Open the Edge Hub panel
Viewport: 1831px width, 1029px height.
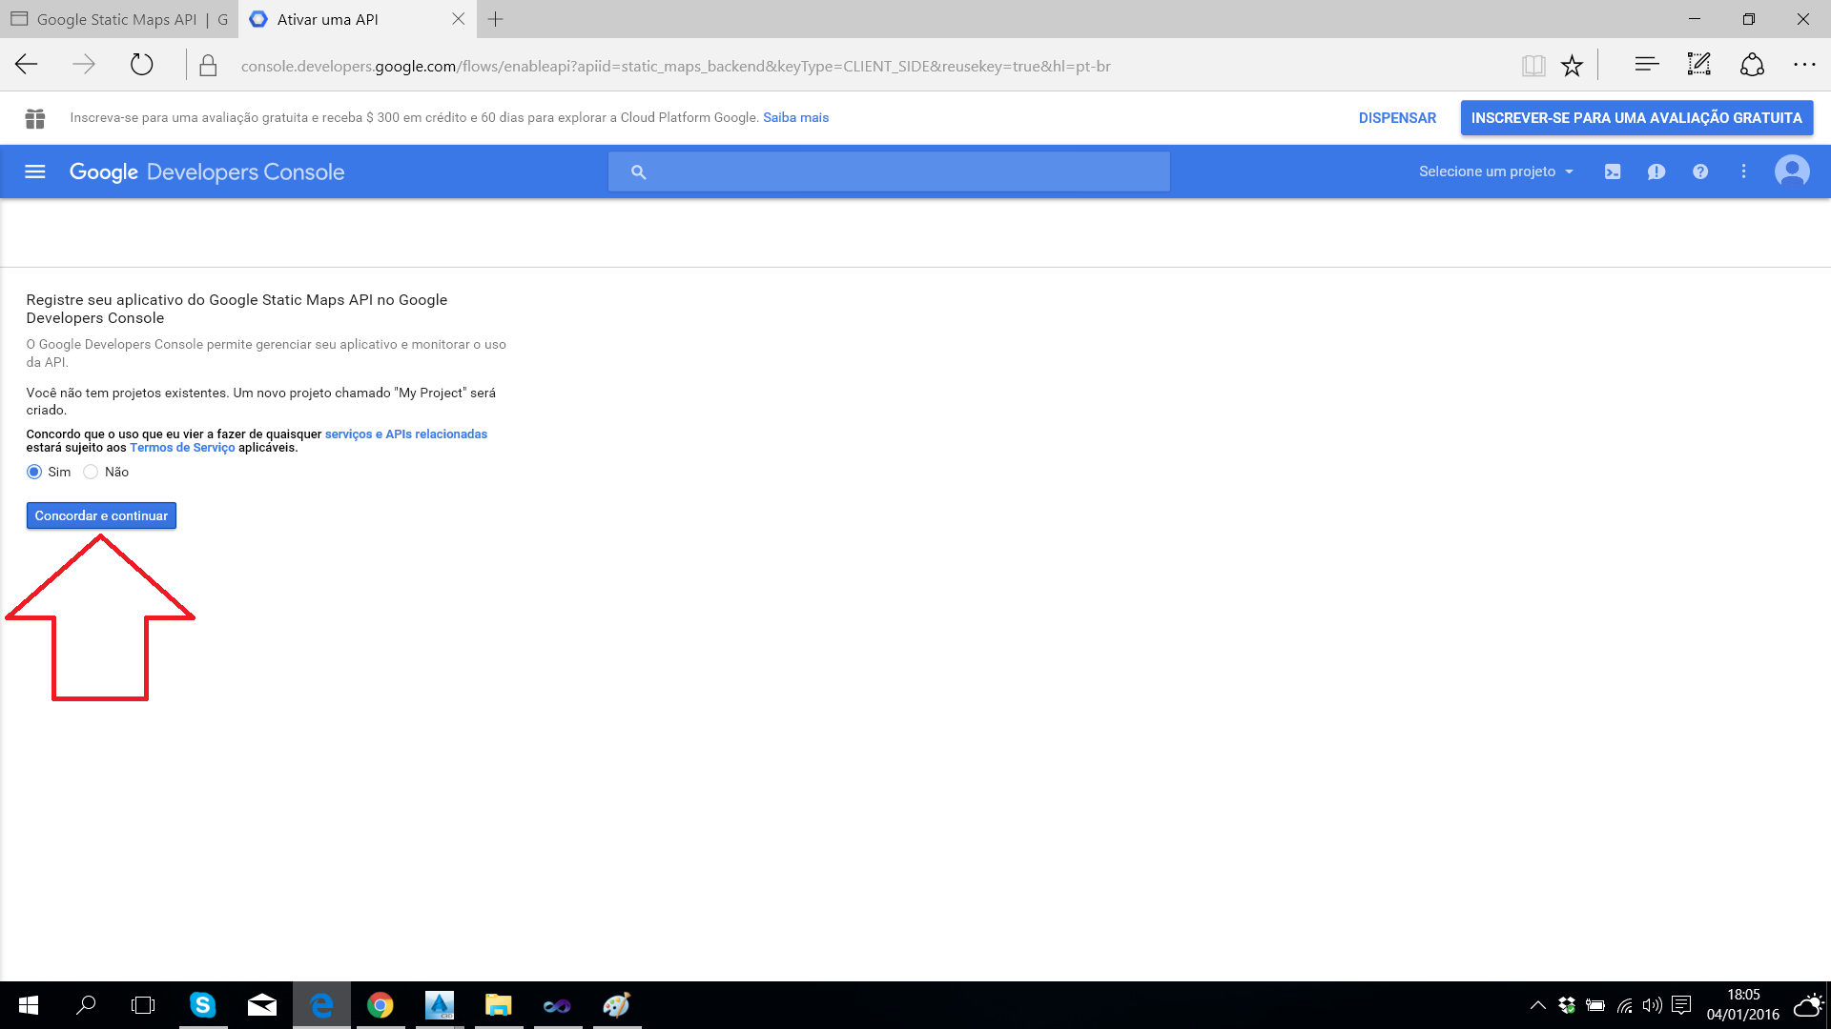[x=1647, y=65]
